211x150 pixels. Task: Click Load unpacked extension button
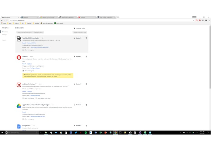pyautogui.click(x=25, y=32)
